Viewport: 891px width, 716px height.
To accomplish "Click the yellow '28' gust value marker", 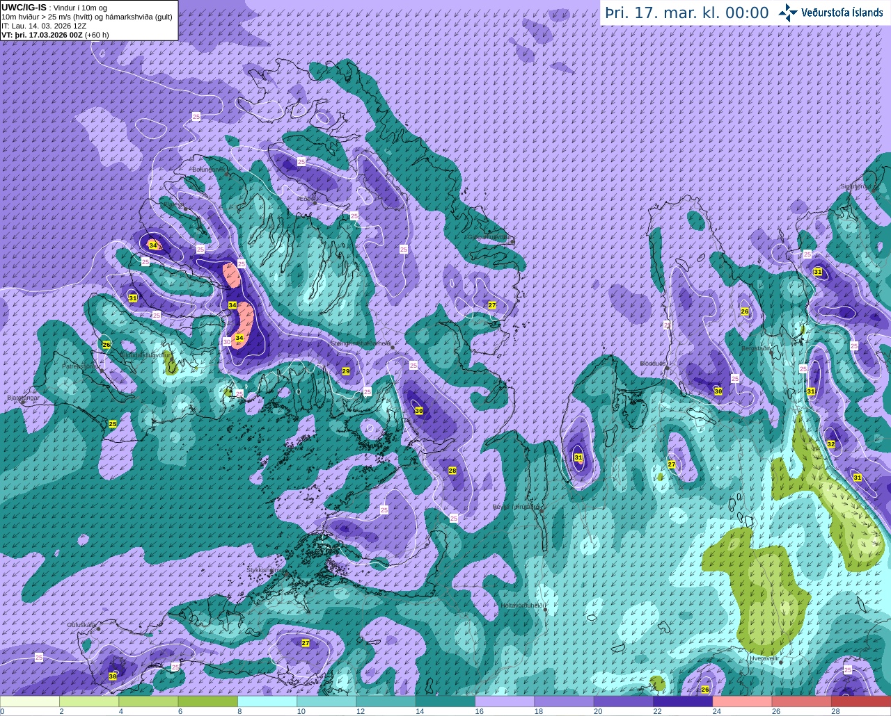I will click(x=452, y=471).
